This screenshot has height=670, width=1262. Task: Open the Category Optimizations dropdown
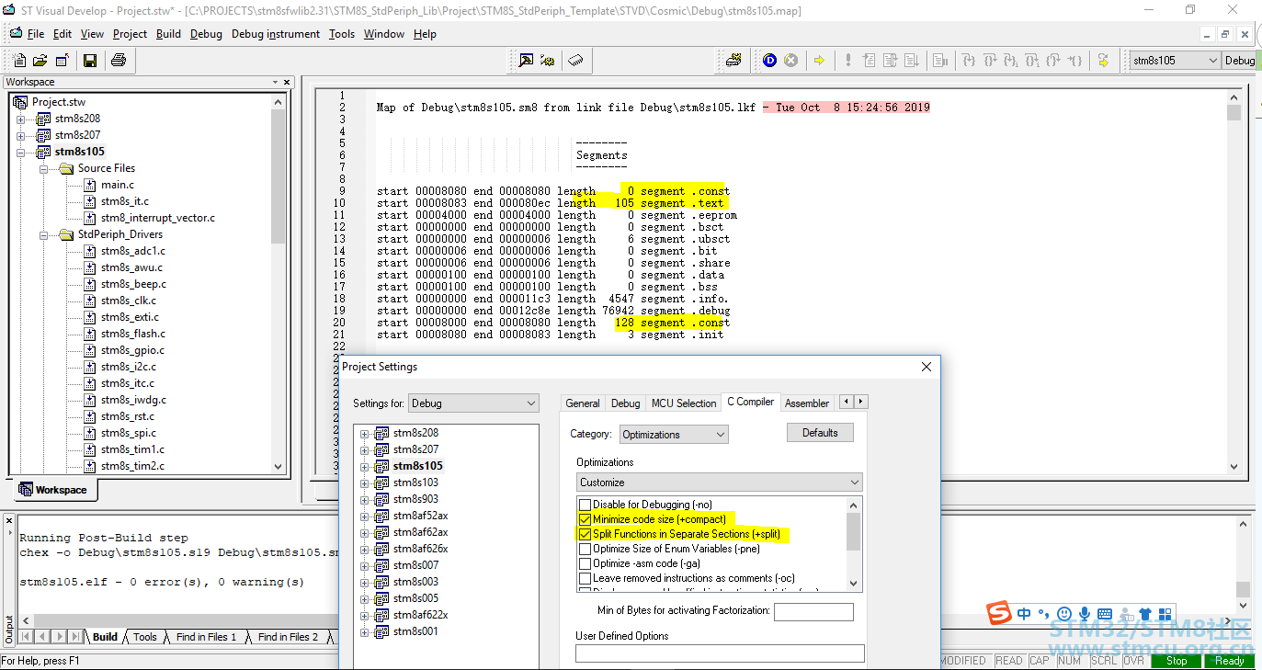[674, 435]
